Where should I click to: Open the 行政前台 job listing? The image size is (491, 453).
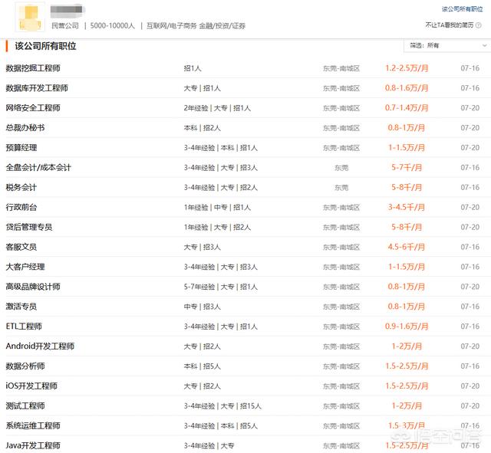pos(21,207)
